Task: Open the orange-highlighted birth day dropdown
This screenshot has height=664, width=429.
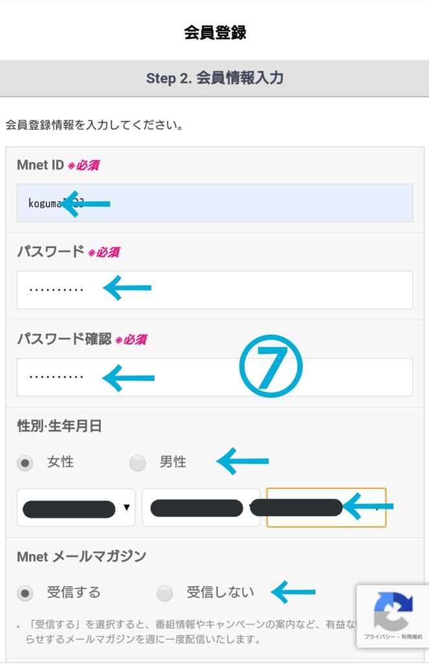Action: click(x=326, y=507)
